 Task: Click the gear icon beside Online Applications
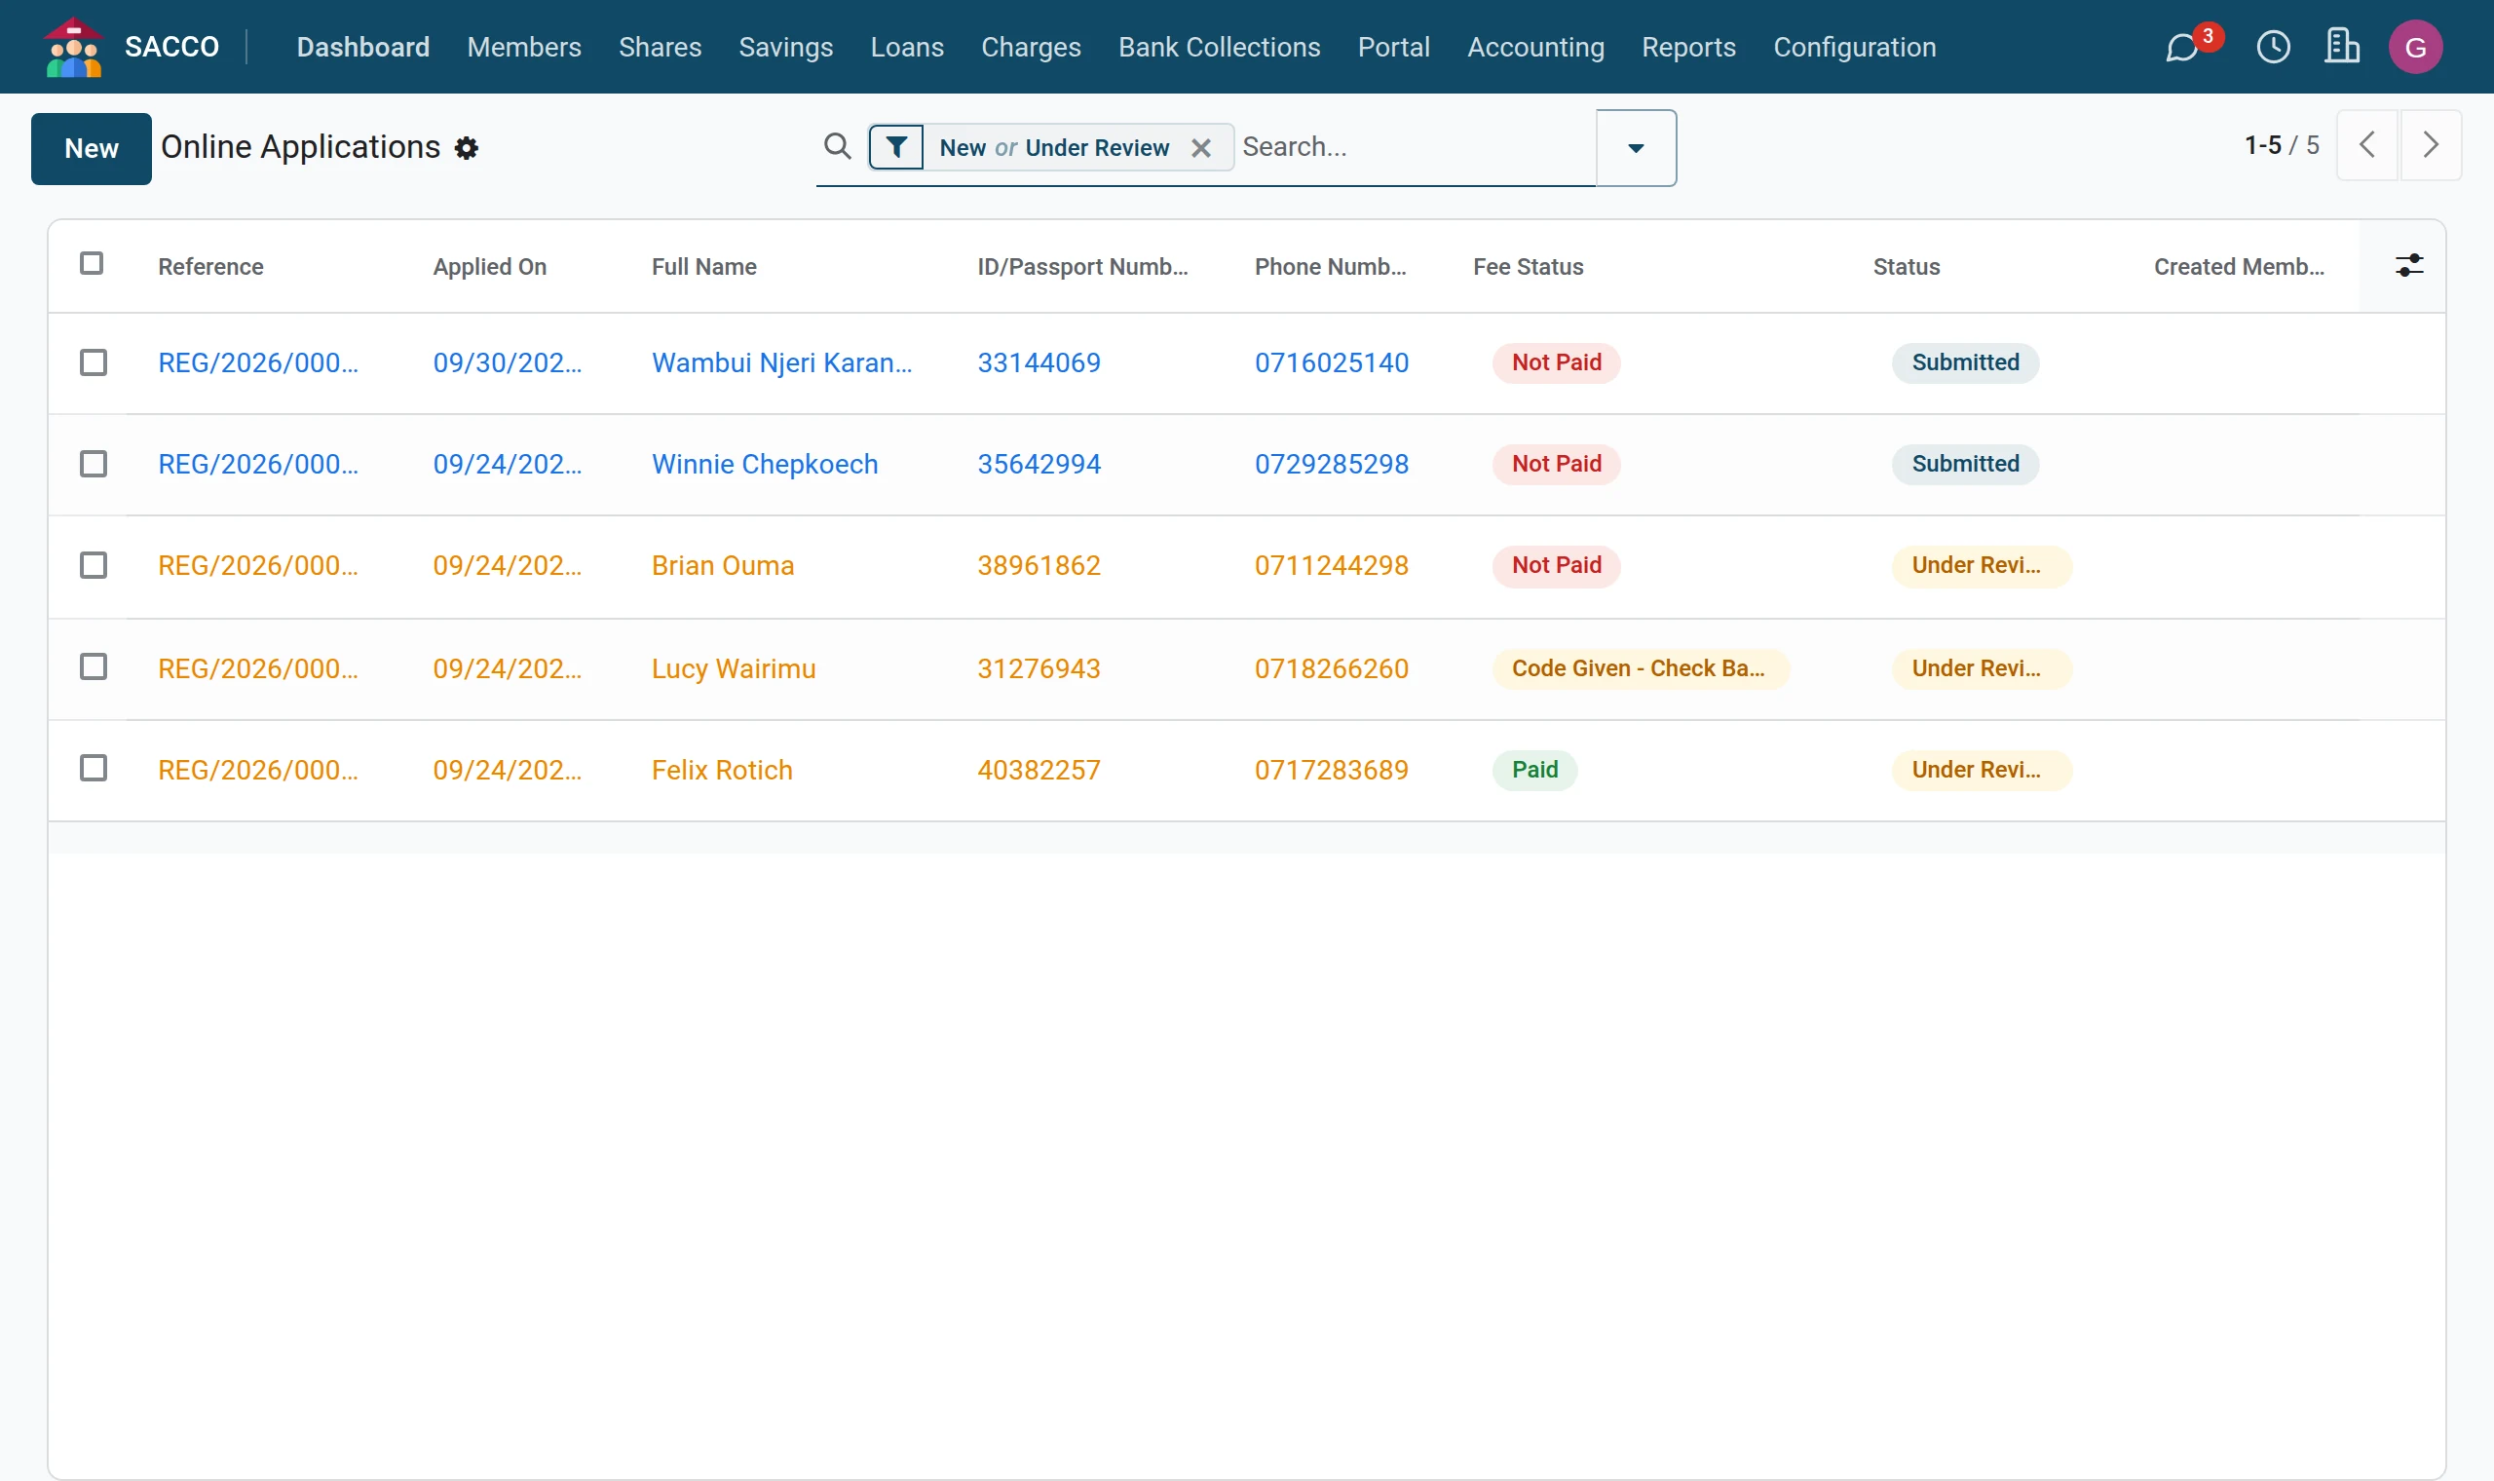coord(466,149)
